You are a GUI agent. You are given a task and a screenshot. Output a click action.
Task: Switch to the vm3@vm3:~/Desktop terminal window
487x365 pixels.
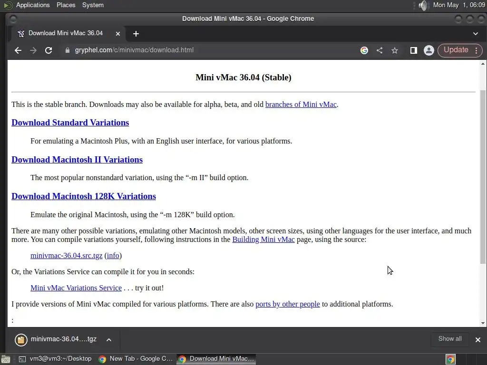coord(55,359)
